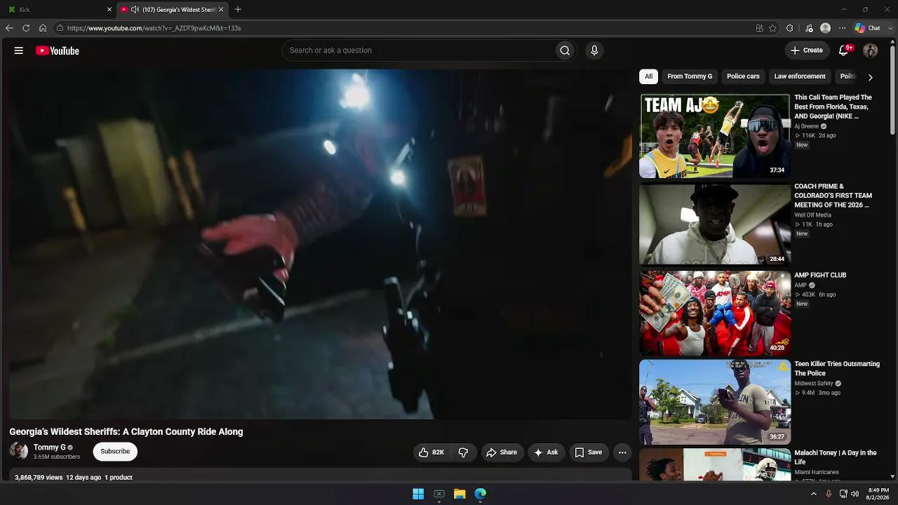
Task: Open YouTube notifications bell
Action: tap(844, 50)
